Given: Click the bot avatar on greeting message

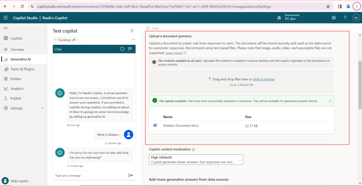Looking at the screenshot, I should click(x=60, y=93).
